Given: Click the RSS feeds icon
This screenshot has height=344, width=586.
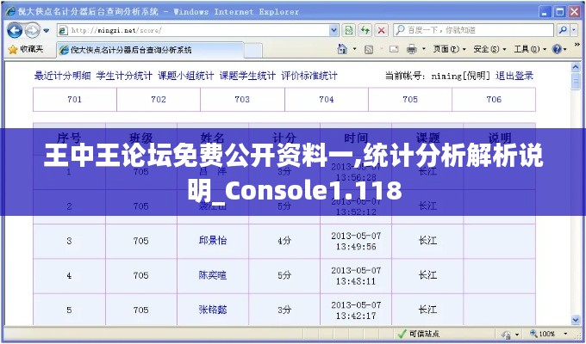Looking at the screenshot, I should click(x=369, y=49).
